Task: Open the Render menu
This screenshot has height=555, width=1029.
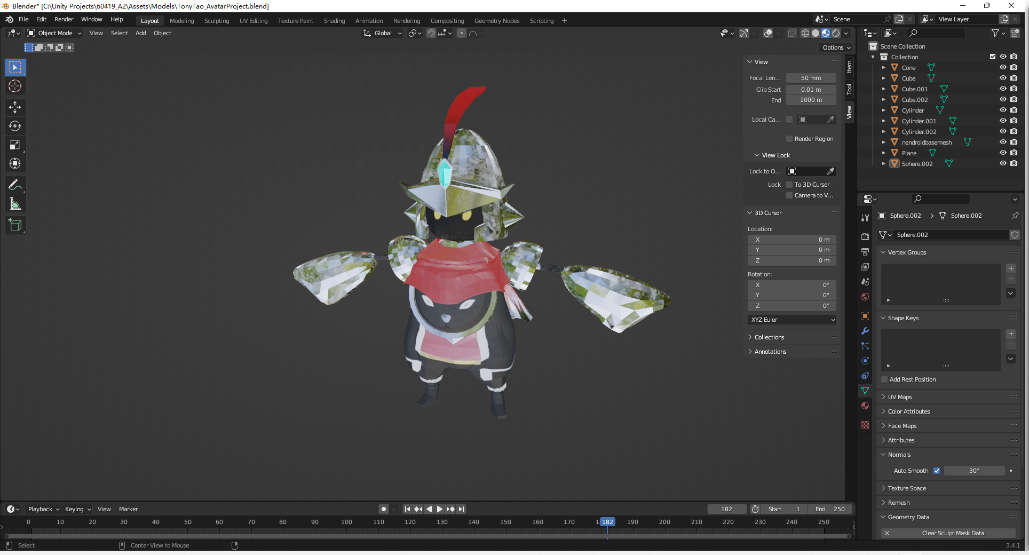Action: point(64,19)
